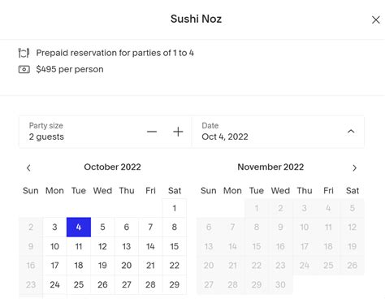This screenshot has width=385, height=299.
Task: Go to next month arrow
Action: point(354,168)
